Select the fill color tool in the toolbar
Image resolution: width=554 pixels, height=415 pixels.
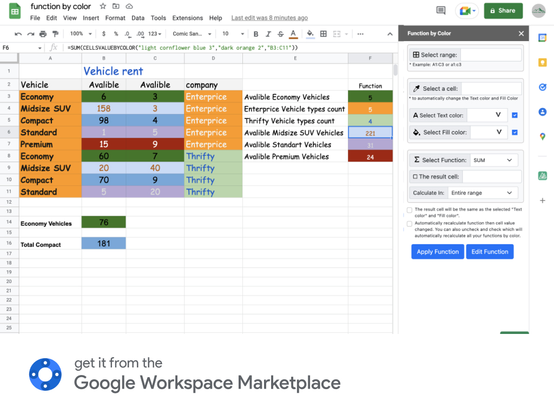coord(308,34)
